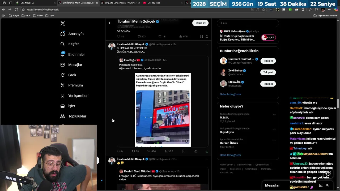Open the Bıçaklayan trending topic

227,132
